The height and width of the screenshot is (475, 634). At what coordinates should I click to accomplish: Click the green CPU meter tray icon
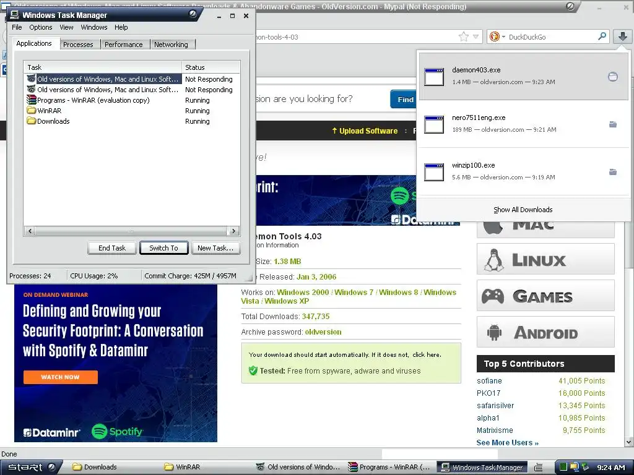coord(563,468)
